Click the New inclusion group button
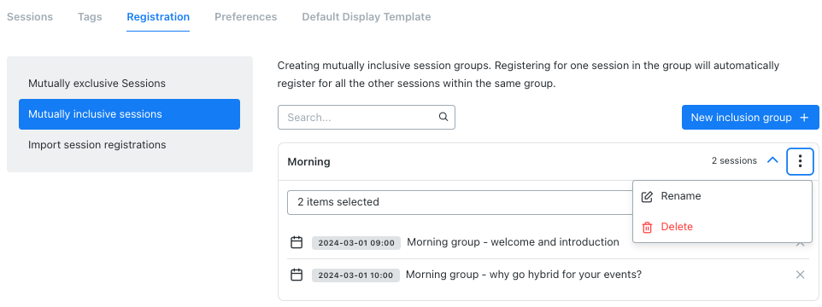 click(750, 117)
